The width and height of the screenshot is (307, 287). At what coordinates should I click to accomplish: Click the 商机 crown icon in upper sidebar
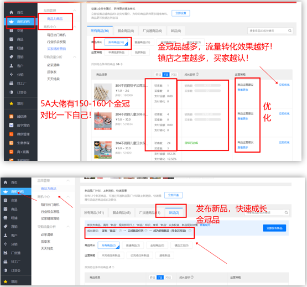point(12,22)
